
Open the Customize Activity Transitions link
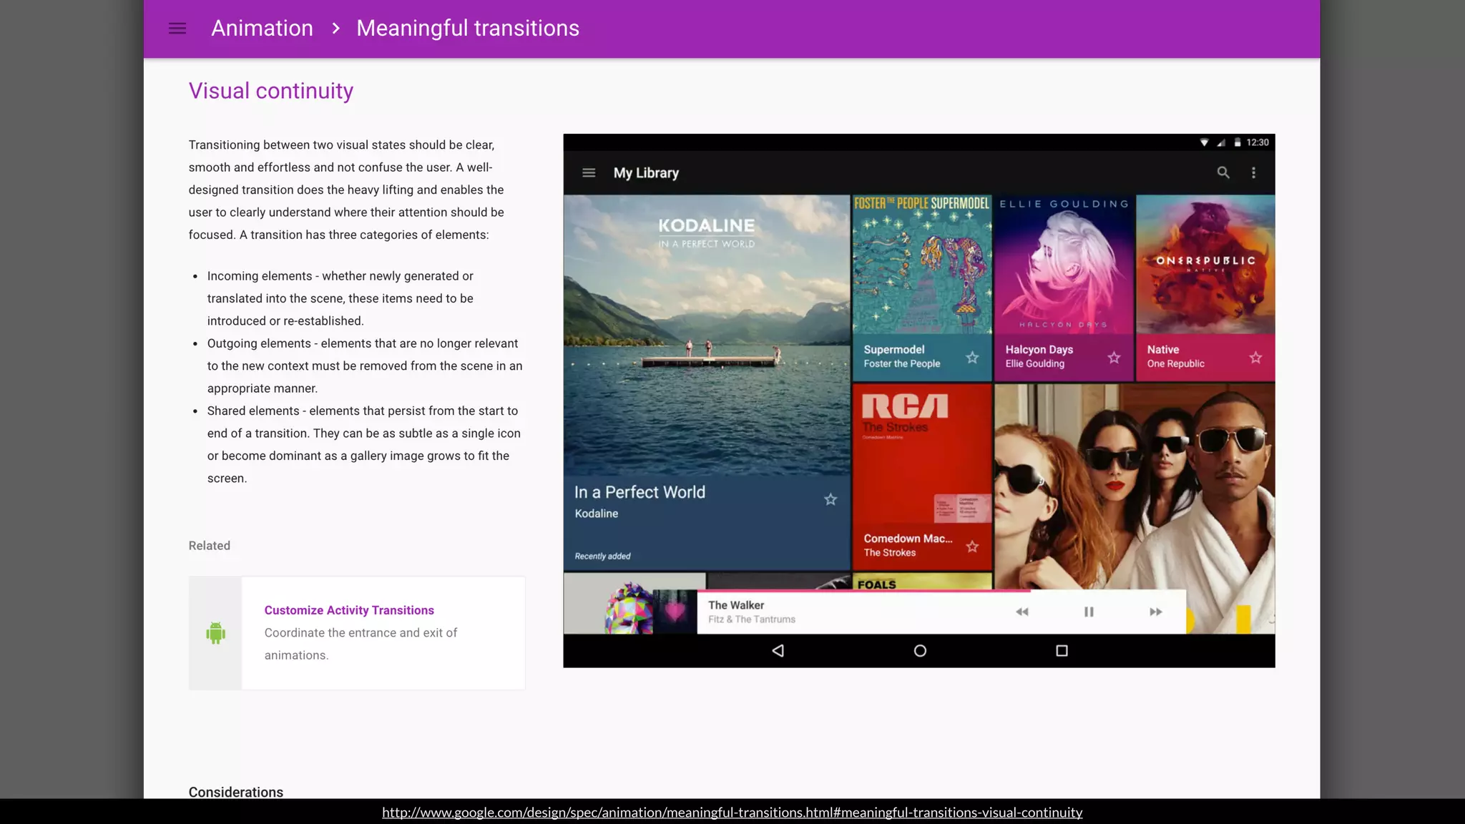pyautogui.click(x=349, y=610)
